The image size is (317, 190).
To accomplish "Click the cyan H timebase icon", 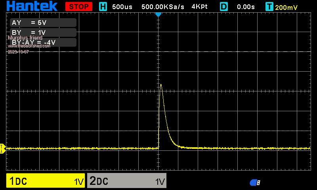I will point(103,7).
